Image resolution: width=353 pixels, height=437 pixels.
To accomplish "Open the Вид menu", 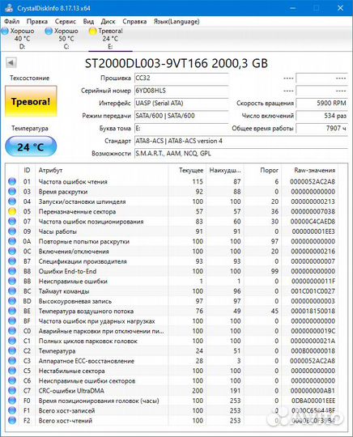I will click(88, 22).
